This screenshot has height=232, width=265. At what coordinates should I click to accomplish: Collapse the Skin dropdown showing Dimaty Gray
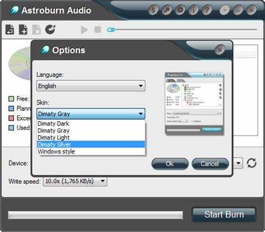91,114
